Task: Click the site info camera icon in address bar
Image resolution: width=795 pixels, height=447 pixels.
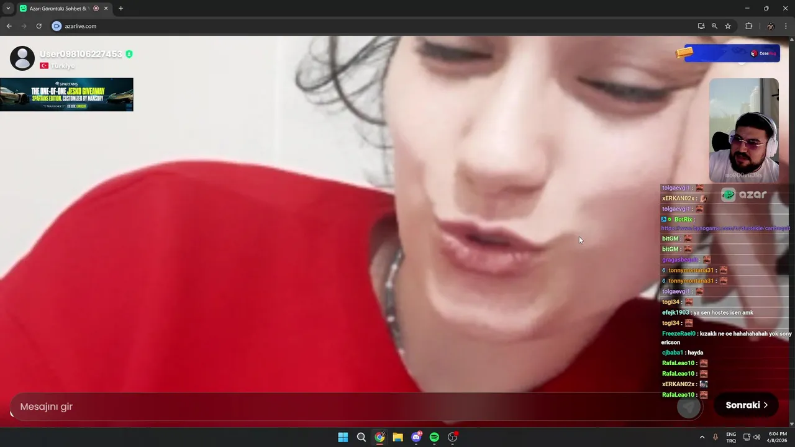Action: [57, 26]
